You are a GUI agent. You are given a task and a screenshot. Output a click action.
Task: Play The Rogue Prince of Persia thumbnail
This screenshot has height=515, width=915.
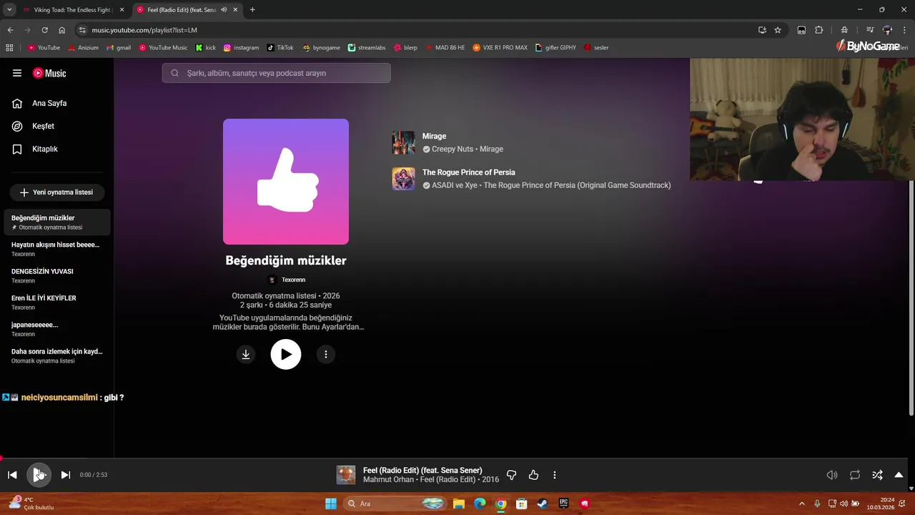pos(403,179)
